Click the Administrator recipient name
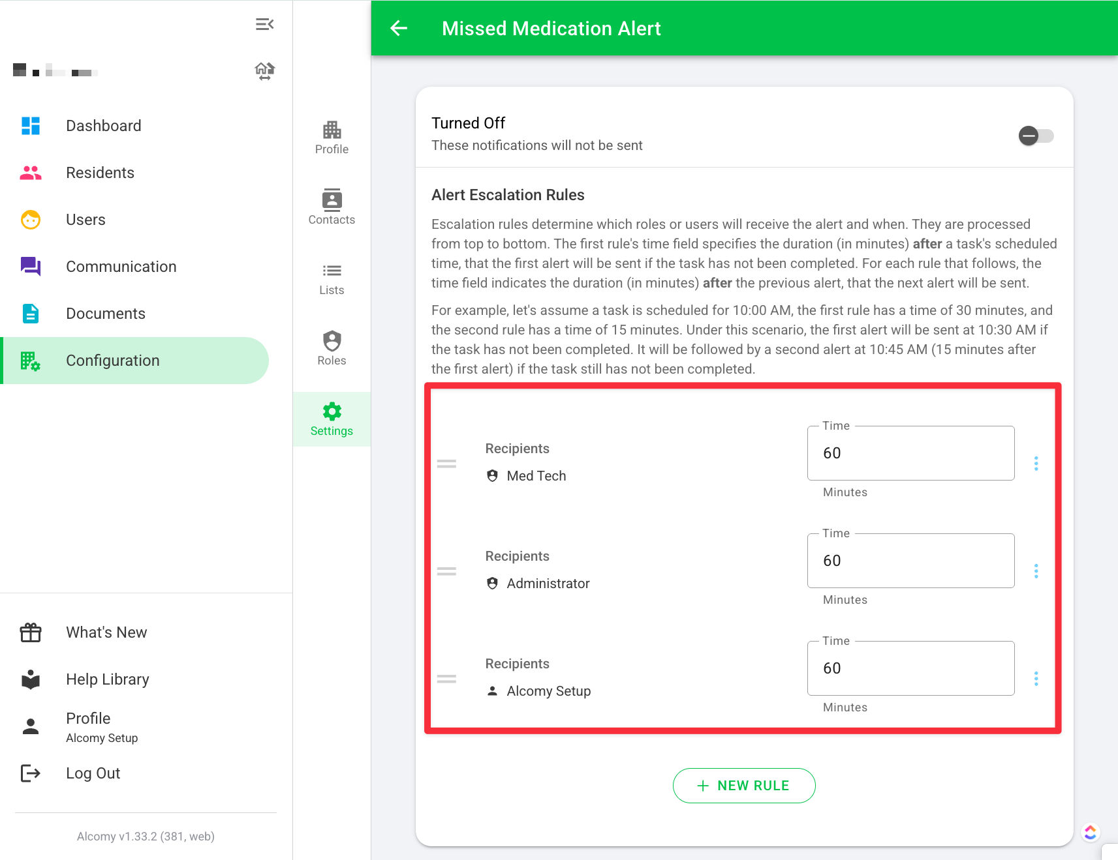This screenshot has height=860, width=1118. pos(548,584)
